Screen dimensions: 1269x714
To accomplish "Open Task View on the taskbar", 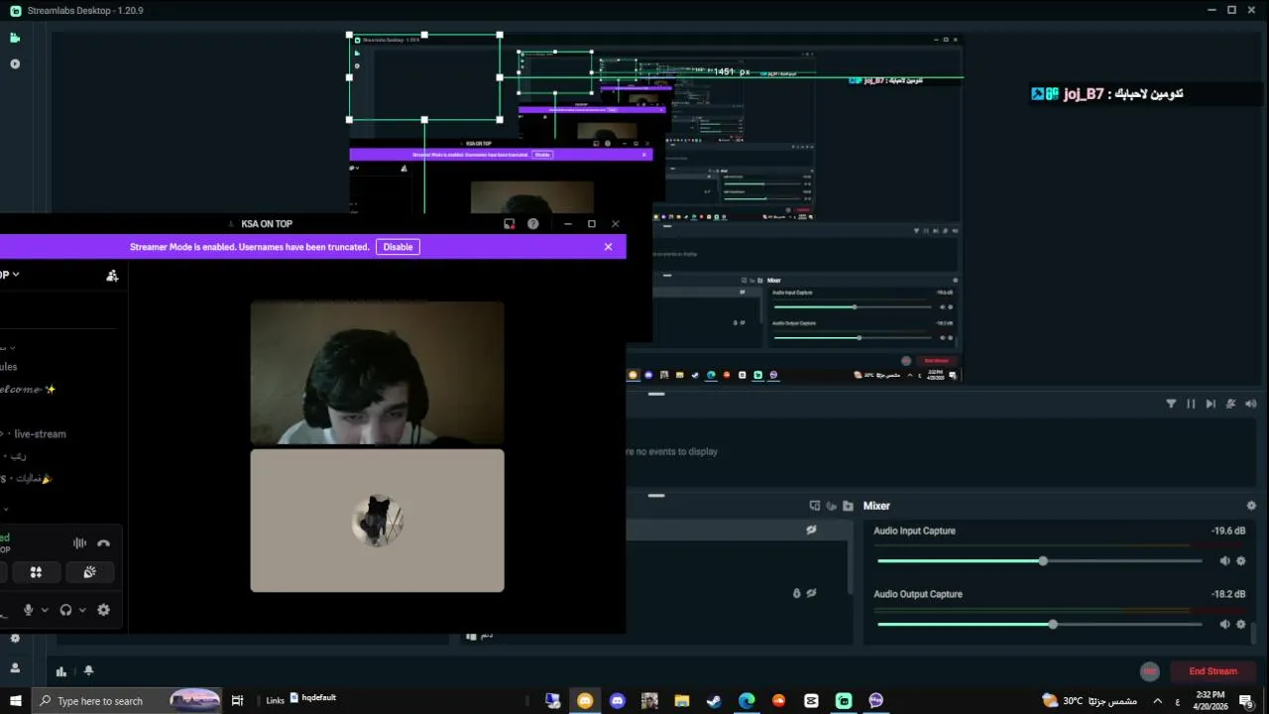I will 237,701.
